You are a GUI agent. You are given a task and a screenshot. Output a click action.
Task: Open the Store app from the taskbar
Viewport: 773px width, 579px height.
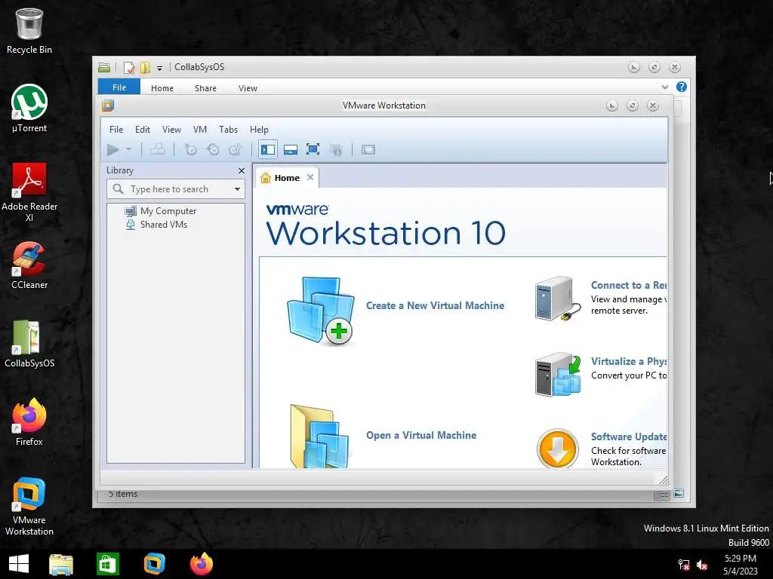coord(108,564)
